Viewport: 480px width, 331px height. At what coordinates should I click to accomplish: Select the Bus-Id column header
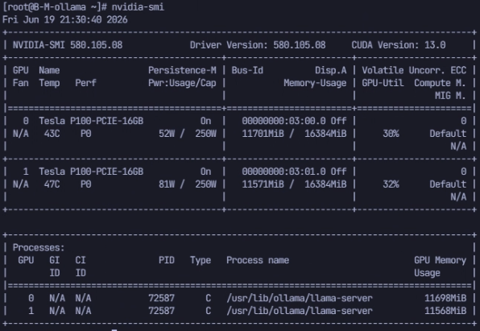pyautogui.click(x=247, y=70)
